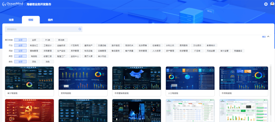275x122 pixels.
Task: Switch to the 场景 tab
Action: [11, 20]
